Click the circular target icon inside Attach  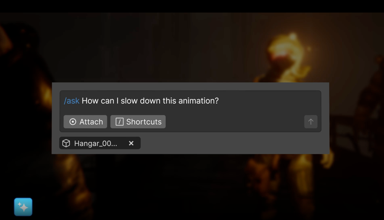coord(73,122)
